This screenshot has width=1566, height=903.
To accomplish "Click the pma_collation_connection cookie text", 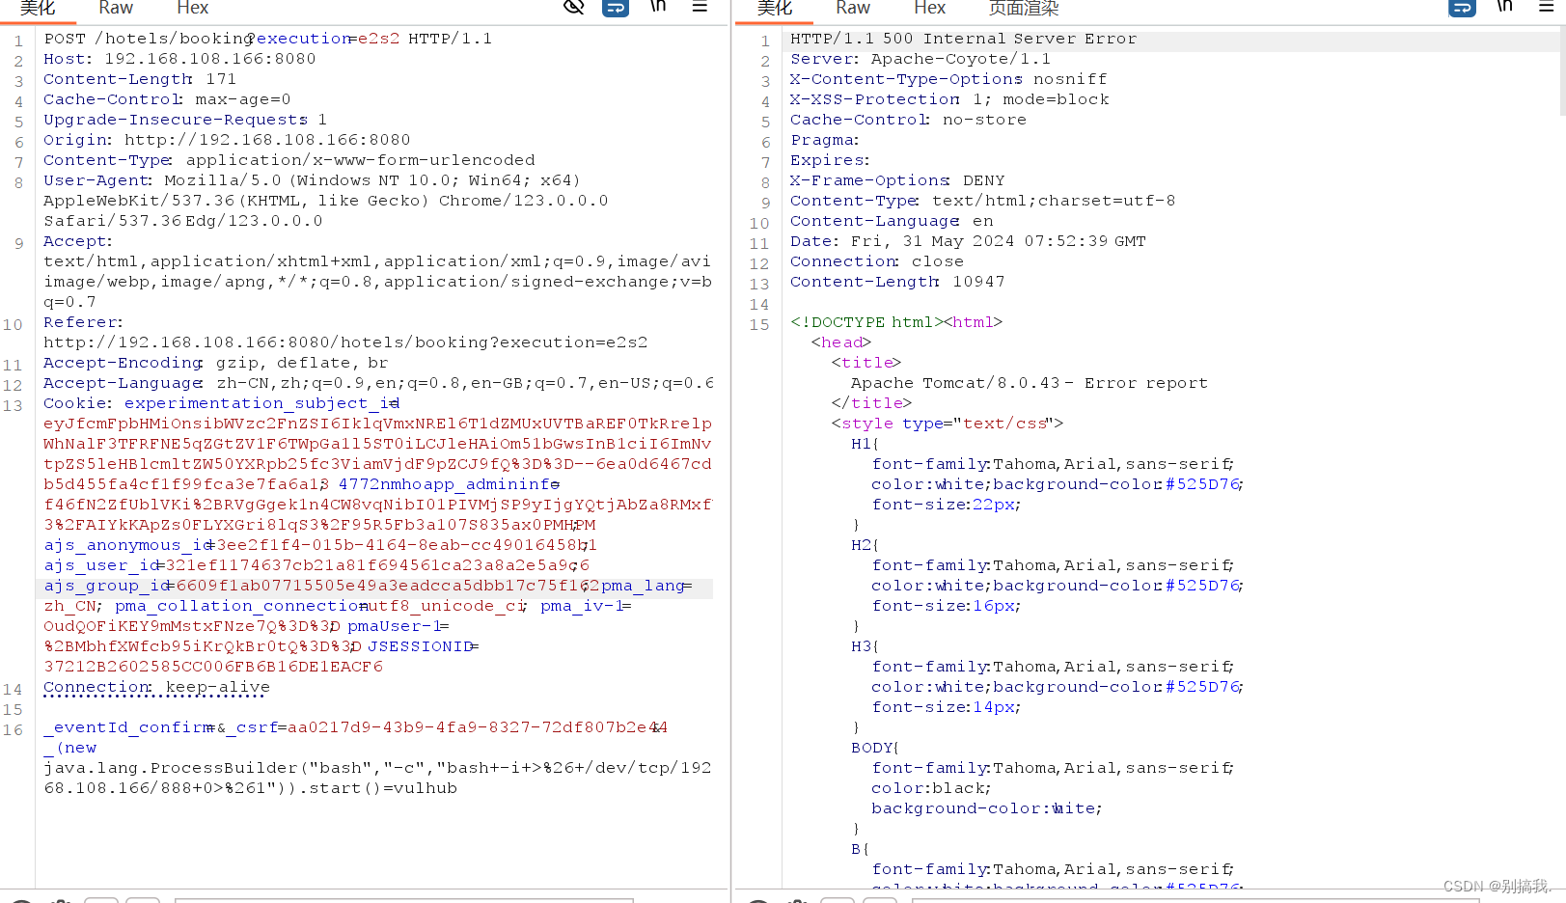I will coord(320,606).
